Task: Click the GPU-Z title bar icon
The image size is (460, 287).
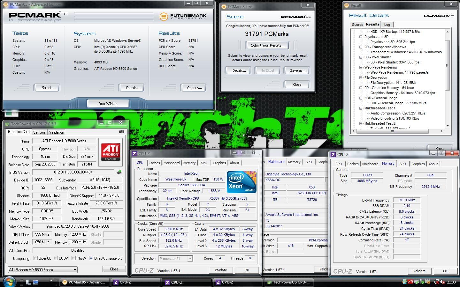Action: pyautogui.click(x=7, y=124)
